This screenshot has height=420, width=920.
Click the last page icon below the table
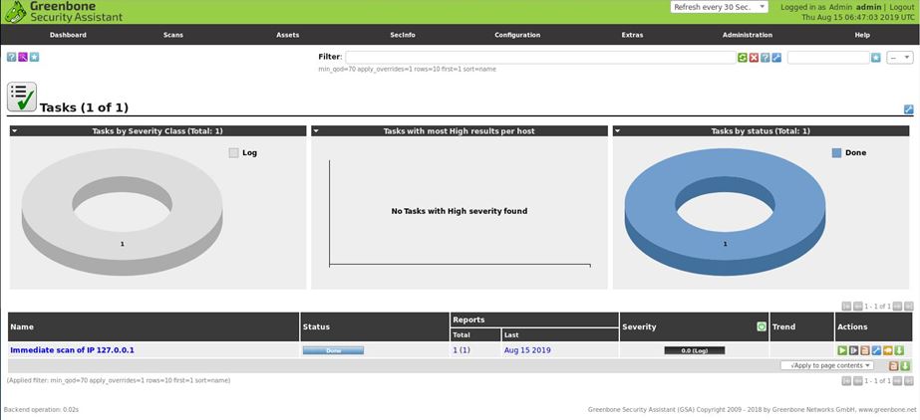coord(909,381)
